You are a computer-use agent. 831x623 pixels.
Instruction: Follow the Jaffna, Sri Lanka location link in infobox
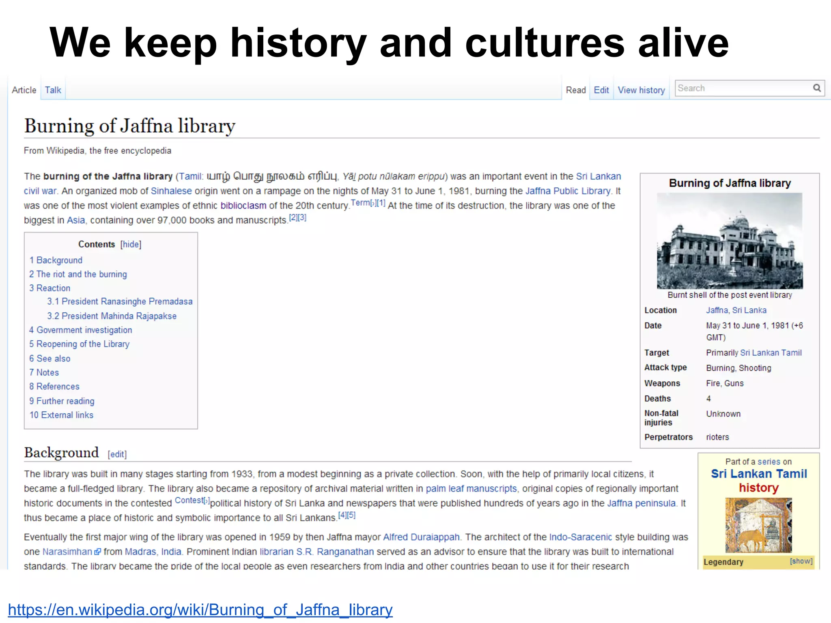point(736,310)
